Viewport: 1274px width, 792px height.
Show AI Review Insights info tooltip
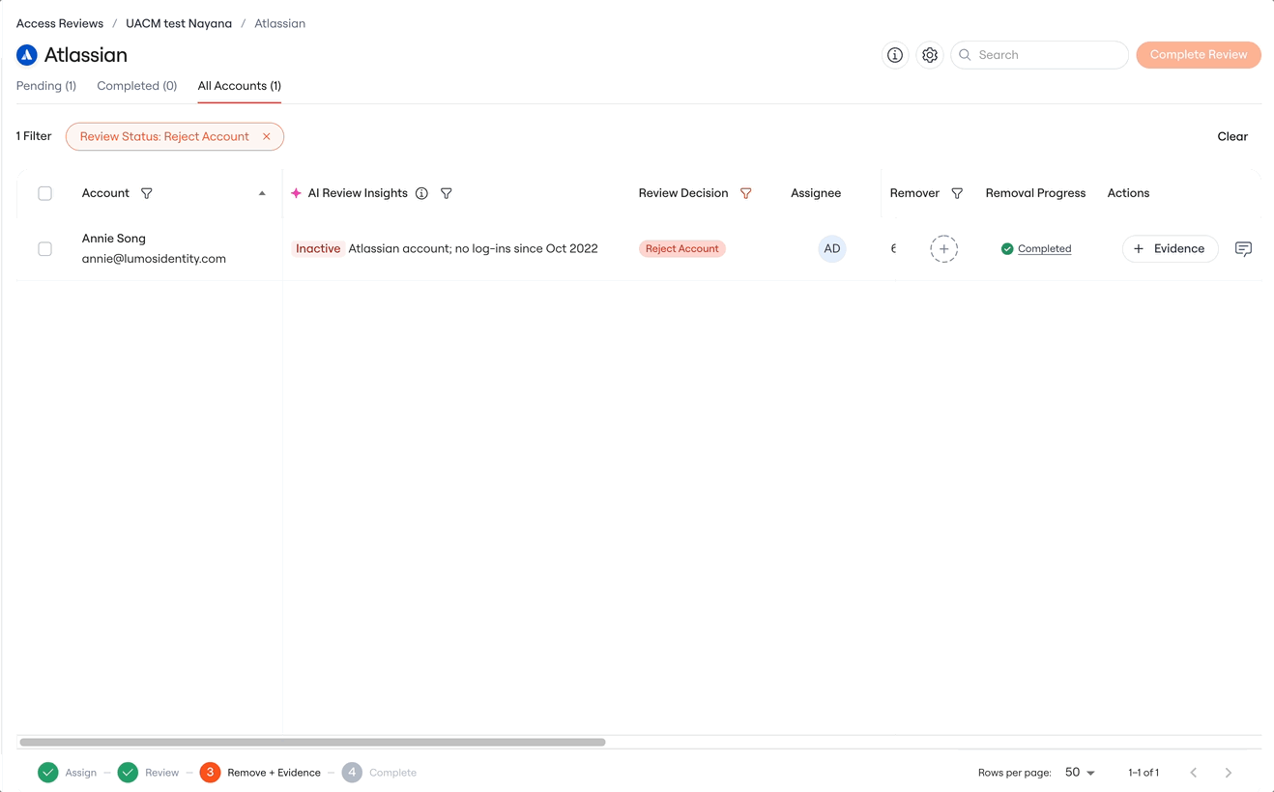click(421, 193)
